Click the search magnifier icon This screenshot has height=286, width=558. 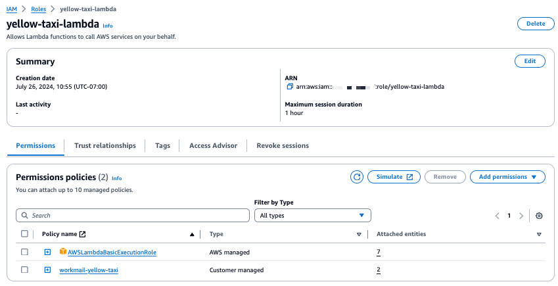tap(24, 216)
